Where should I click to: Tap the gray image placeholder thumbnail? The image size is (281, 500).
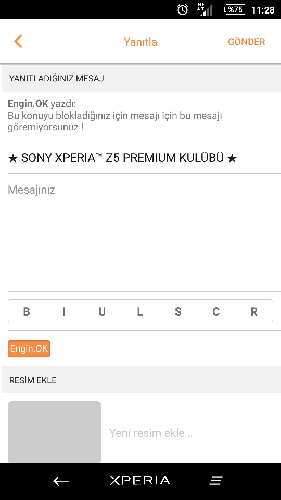click(55, 432)
